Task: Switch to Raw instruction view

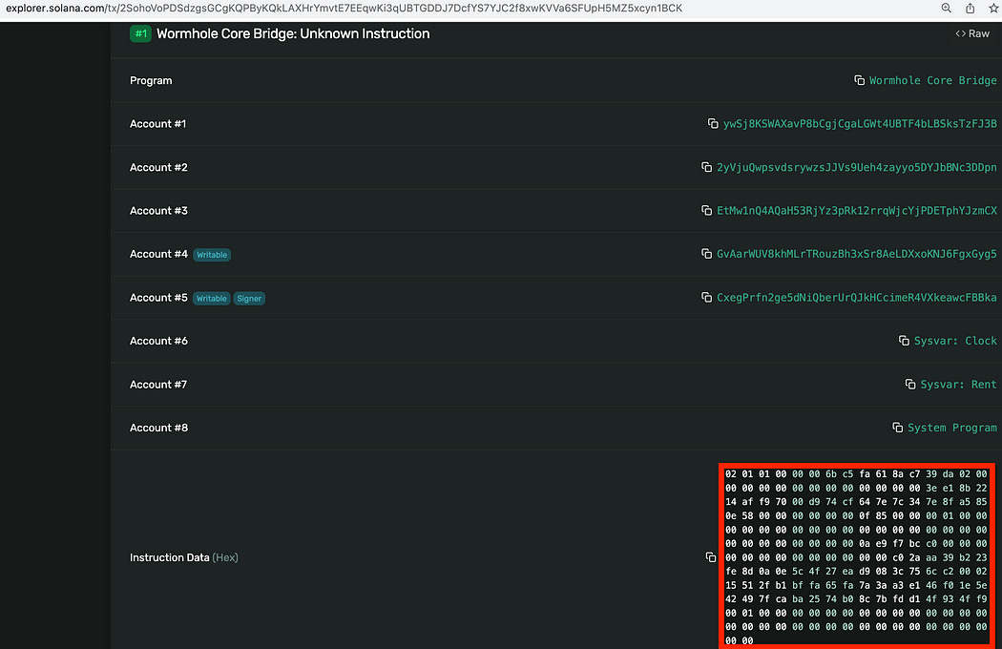Action: point(972,34)
